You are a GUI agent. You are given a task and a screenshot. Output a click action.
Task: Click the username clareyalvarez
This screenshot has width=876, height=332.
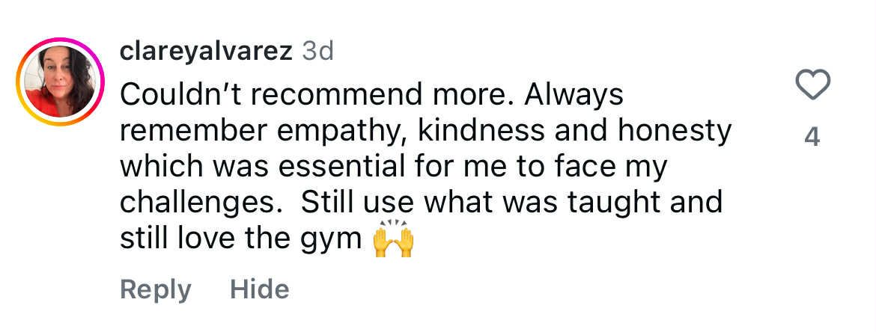pos(206,51)
